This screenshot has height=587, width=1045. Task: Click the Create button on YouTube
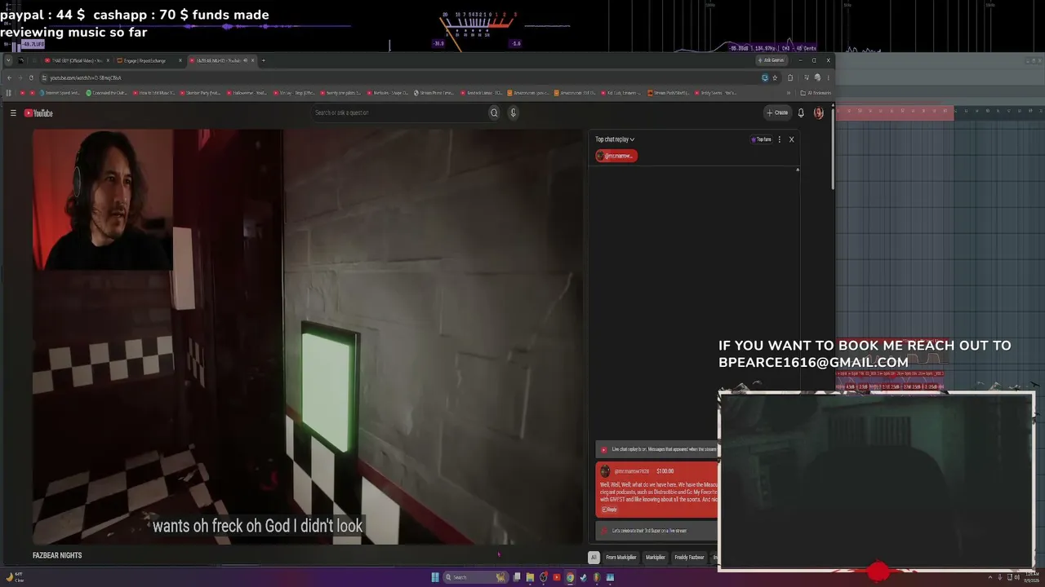point(777,113)
